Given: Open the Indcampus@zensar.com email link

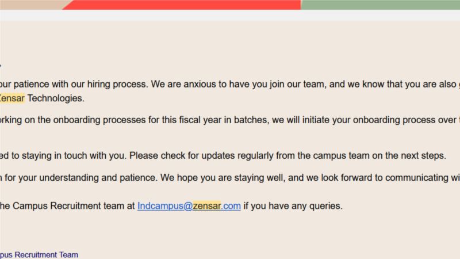Looking at the screenshot, I should tap(189, 206).
